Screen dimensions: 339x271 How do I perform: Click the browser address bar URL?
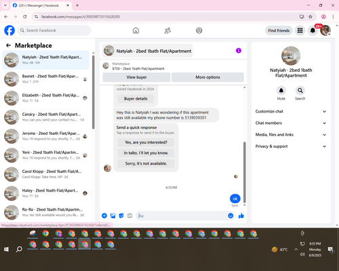pyautogui.click(x=81, y=17)
